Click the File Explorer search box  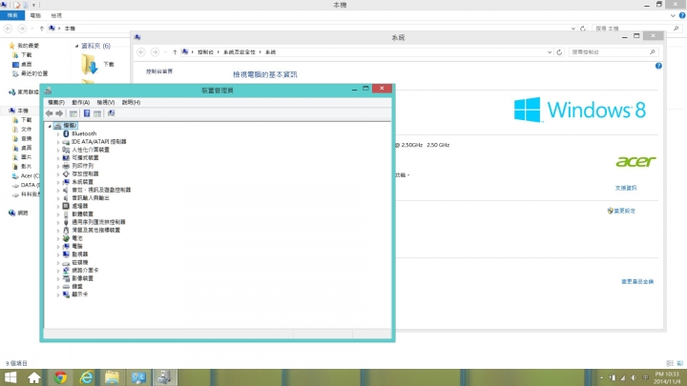pos(637,29)
